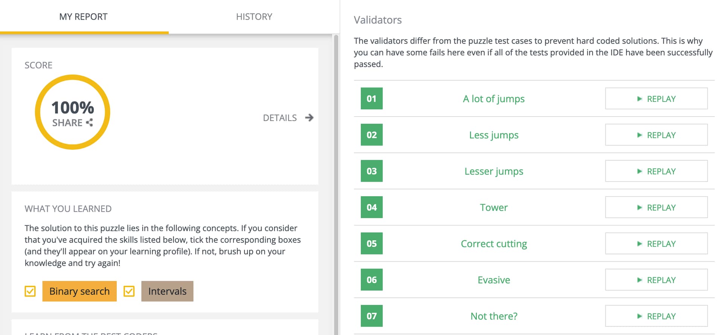Click the DETAILS arrow icon
The width and height of the screenshot is (723, 335).
(x=309, y=118)
